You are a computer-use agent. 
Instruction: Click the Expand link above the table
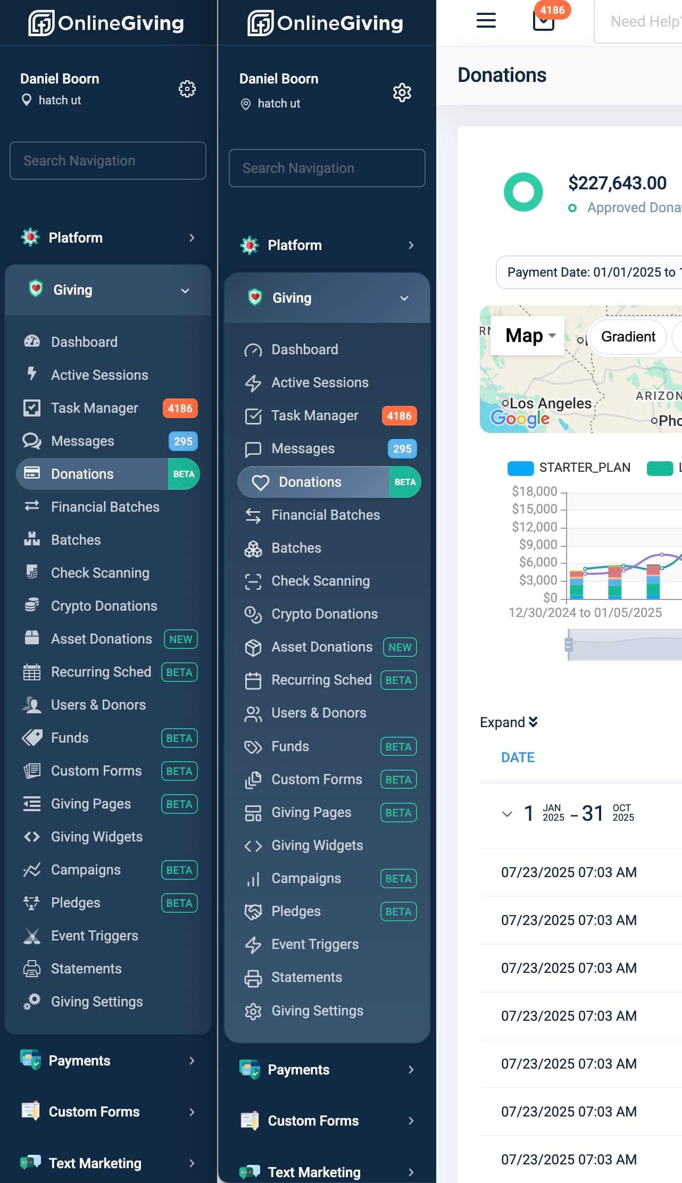pos(509,722)
